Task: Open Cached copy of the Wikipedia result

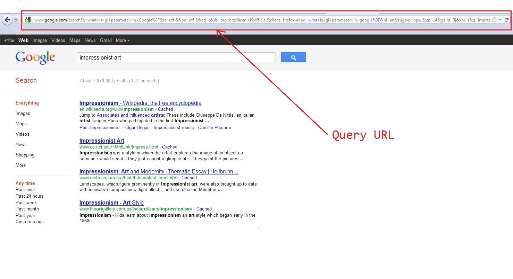Action: (166, 109)
